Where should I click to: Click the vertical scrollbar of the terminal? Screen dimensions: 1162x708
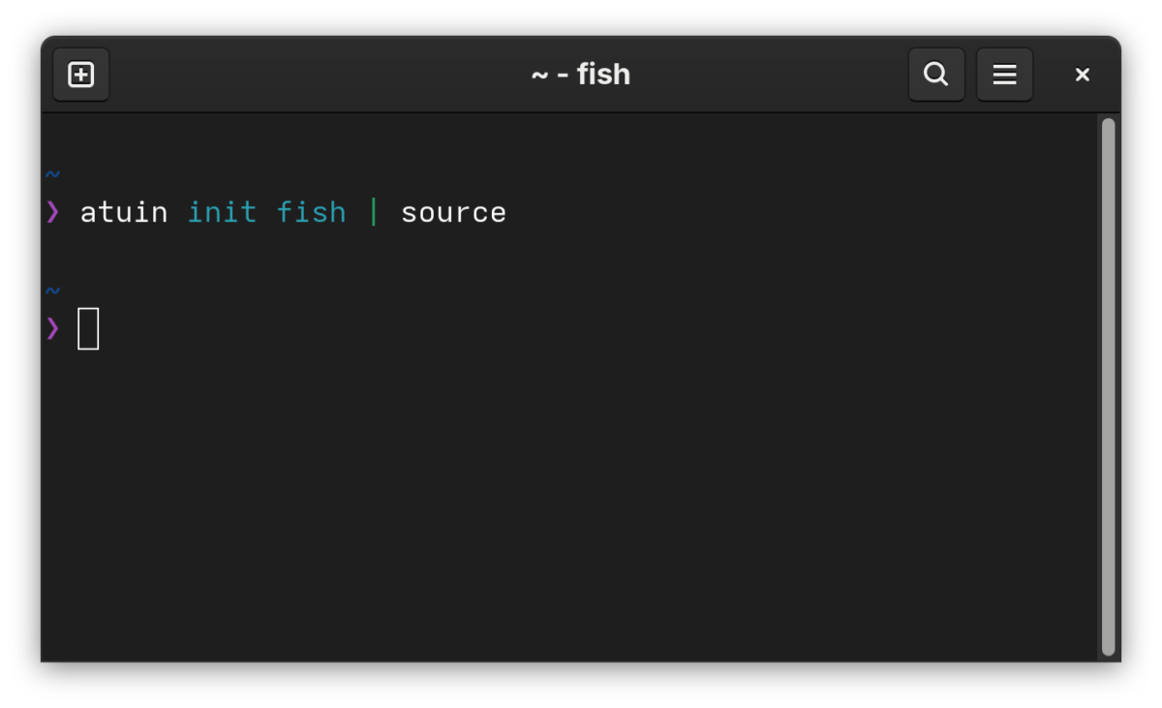tap(1108, 386)
